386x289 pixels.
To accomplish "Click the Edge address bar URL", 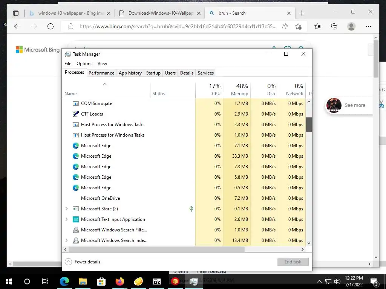I will [178, 26].
